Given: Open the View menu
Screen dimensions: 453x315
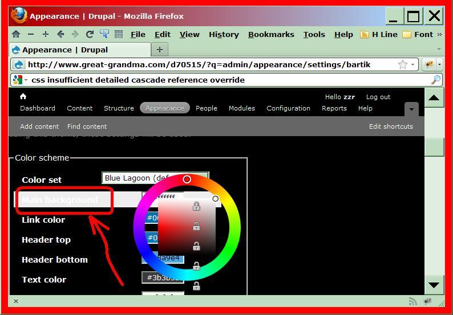Looking at the screenshot, I should [x=189, y=34].
